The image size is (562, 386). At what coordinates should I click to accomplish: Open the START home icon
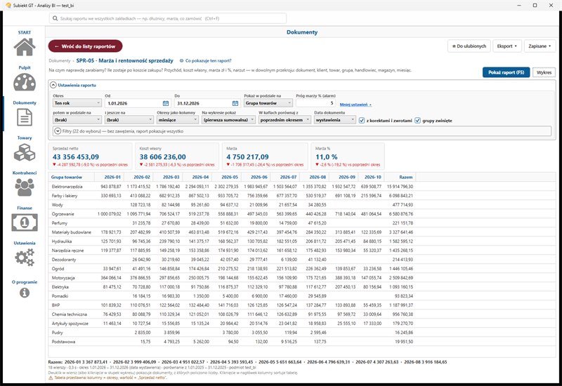click(x=25, y=47)
